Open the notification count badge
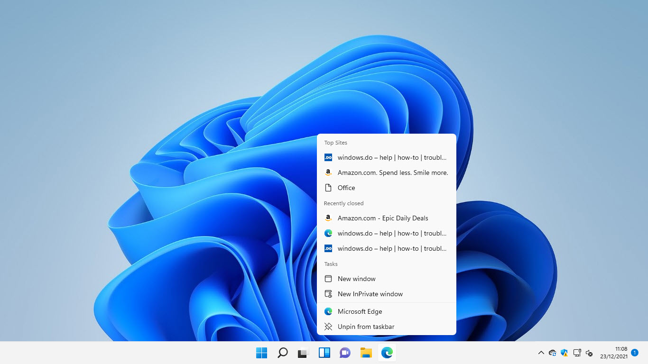 [634, 353]
